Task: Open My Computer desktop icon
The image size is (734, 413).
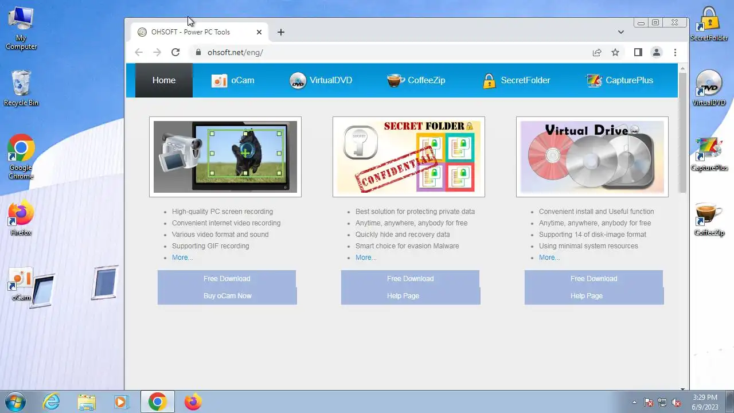Action: [21, 29]
